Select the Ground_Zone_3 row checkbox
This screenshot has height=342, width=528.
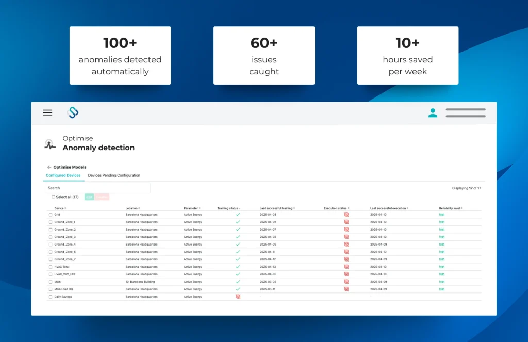pos(51,237)
